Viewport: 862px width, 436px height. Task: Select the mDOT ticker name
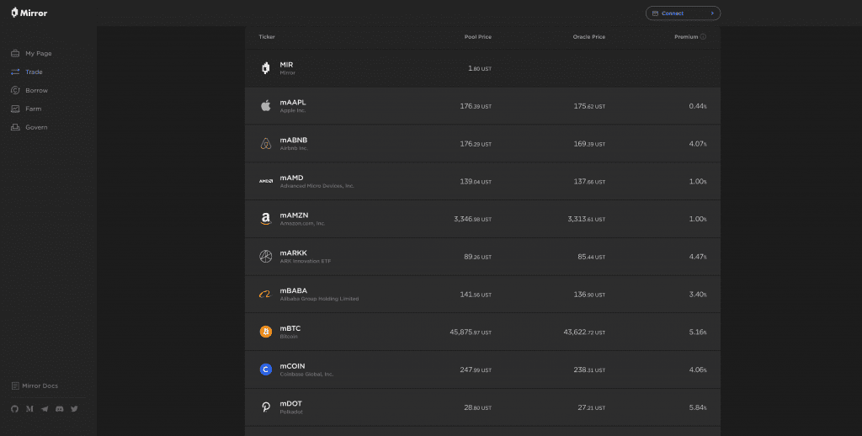pyautogui.click(x=290, y=403)
